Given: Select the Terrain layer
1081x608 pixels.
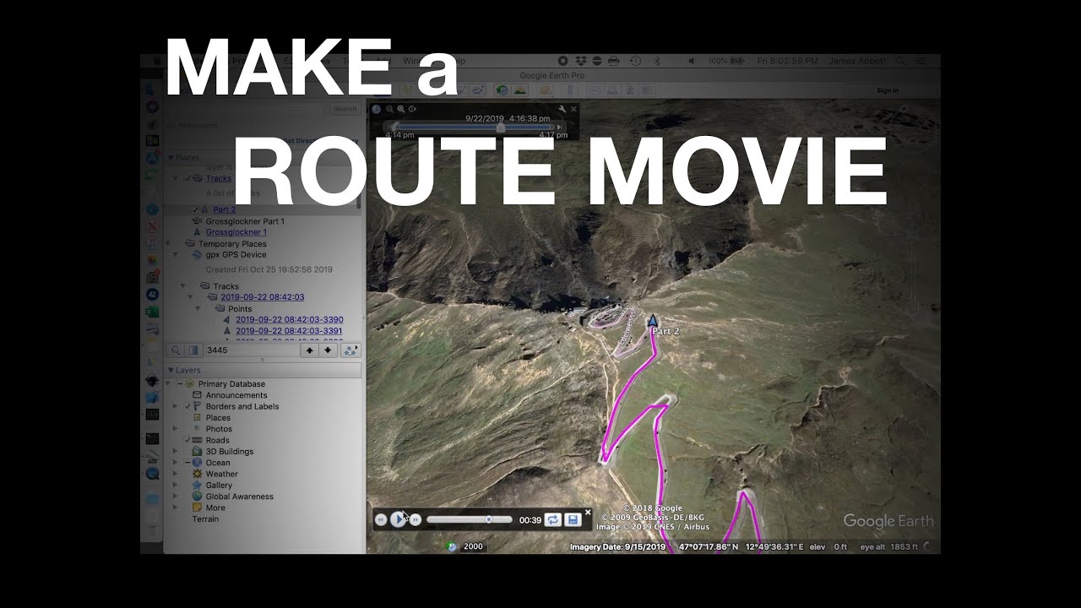Looking at the screenshot, I should point(205,519).
